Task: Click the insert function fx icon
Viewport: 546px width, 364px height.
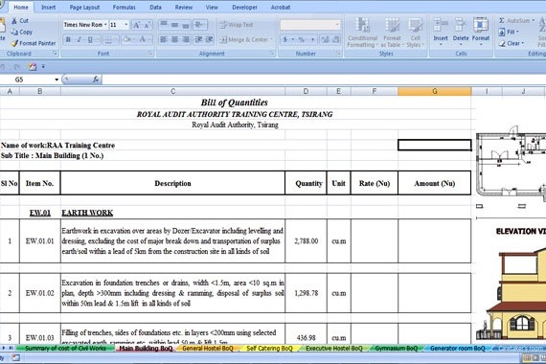Action: click(96, 80)
